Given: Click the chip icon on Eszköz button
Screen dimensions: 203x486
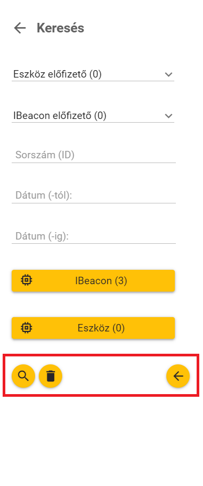Looking at the screenshot, I should 27,328.
